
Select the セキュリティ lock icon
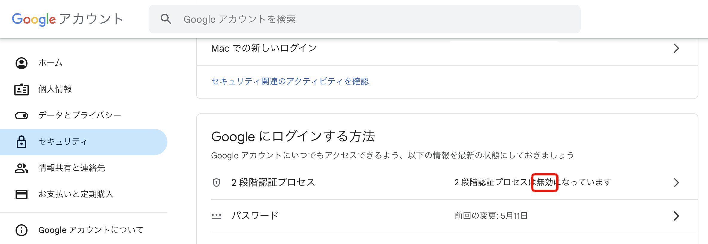(21, 142)
